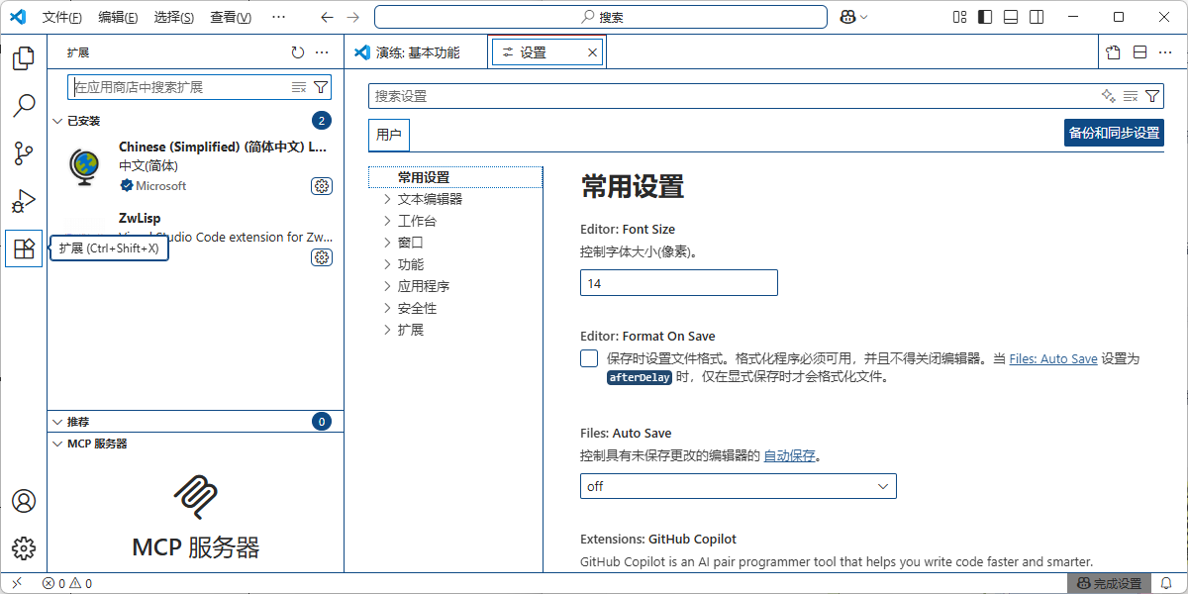1188x594 pixels.
Task: Open customize layout button
Action: tap(959, 17)
